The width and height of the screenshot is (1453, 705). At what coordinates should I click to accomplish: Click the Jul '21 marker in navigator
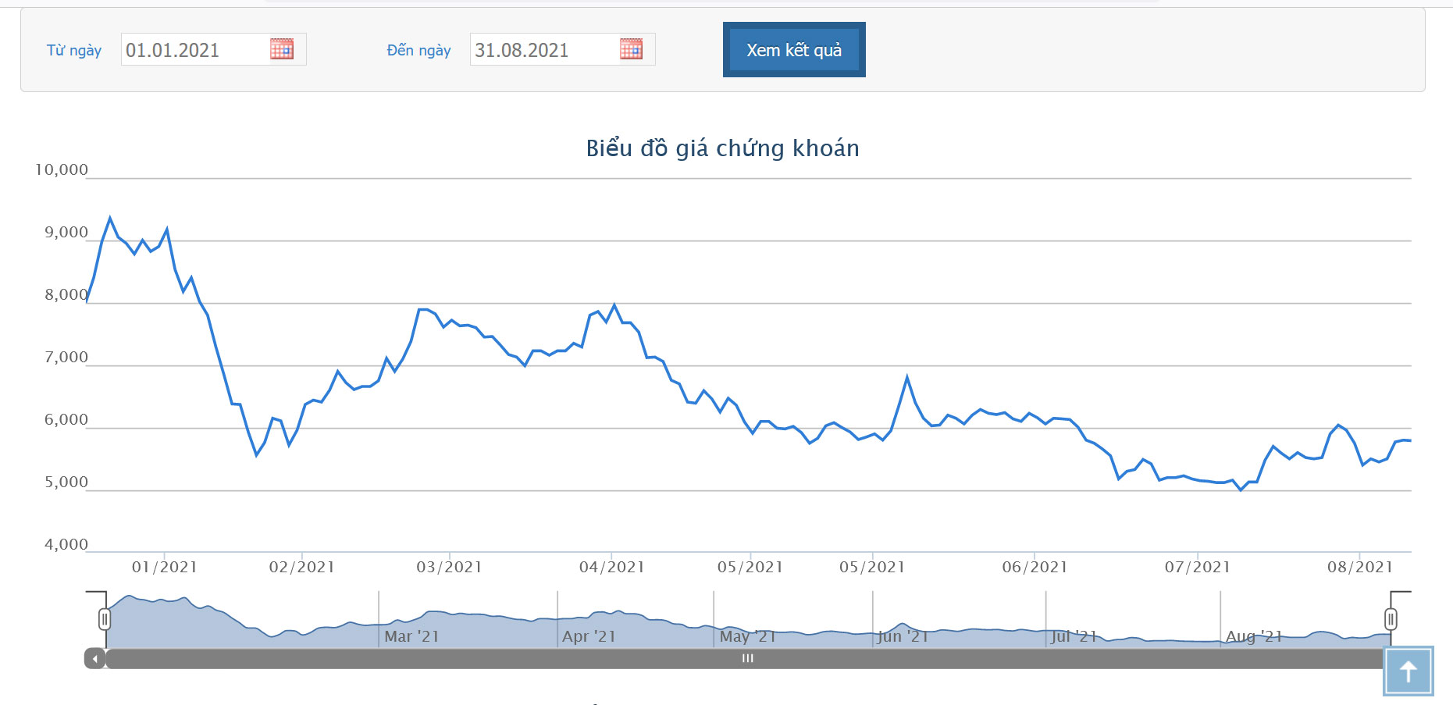point(1074,636)
